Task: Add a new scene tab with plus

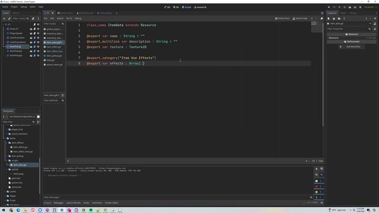Action: click(117, 13)
